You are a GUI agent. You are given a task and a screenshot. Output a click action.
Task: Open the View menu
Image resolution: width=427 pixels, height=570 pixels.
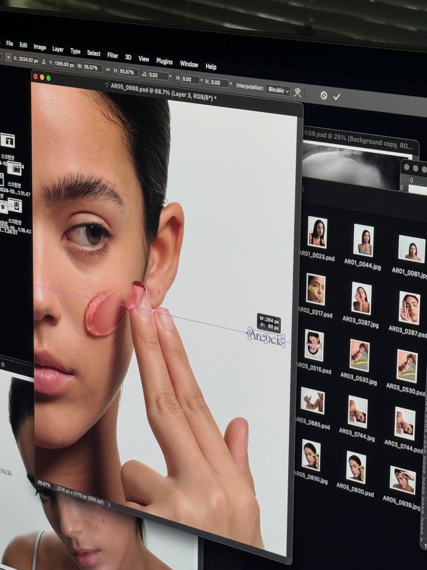144,59
